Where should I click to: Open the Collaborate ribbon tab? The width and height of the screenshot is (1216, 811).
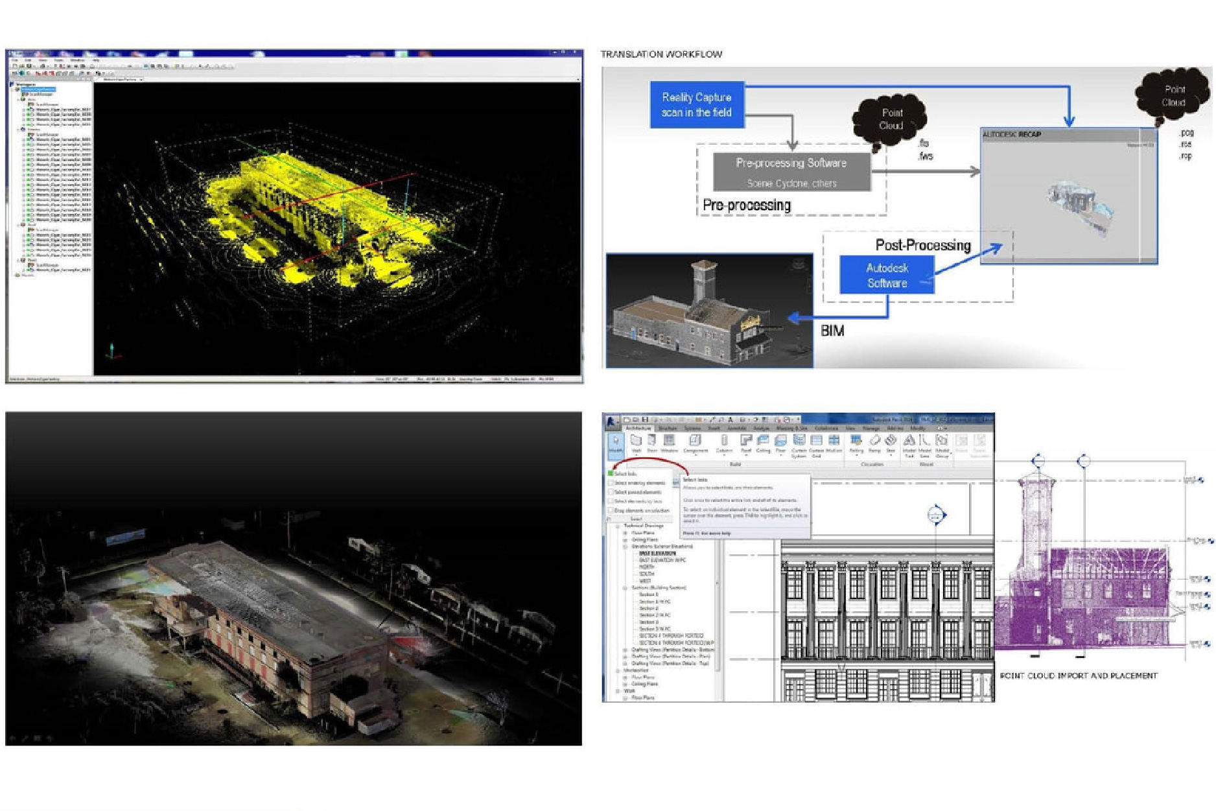point(826,429)
